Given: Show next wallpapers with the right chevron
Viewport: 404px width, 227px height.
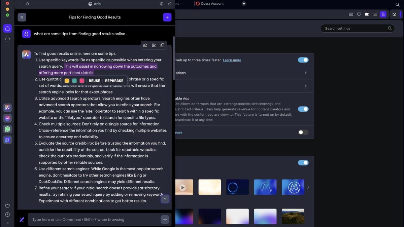Looking at the screenshot, I should 308,187.
